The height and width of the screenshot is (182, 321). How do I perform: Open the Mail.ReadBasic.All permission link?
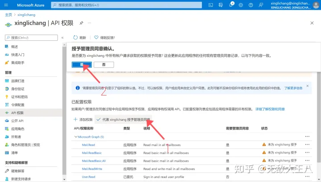coord(94,161)
